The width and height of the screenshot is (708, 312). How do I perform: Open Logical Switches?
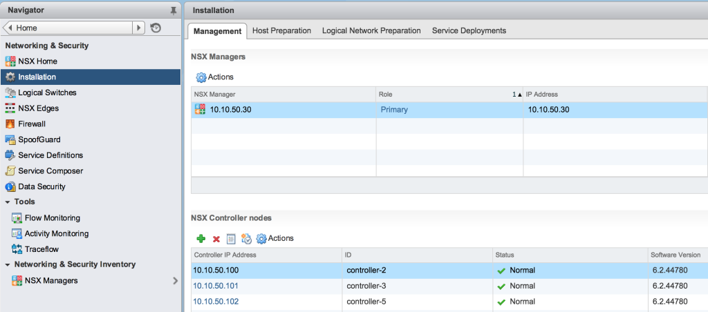pyautogui.click(x=48, y=93)
